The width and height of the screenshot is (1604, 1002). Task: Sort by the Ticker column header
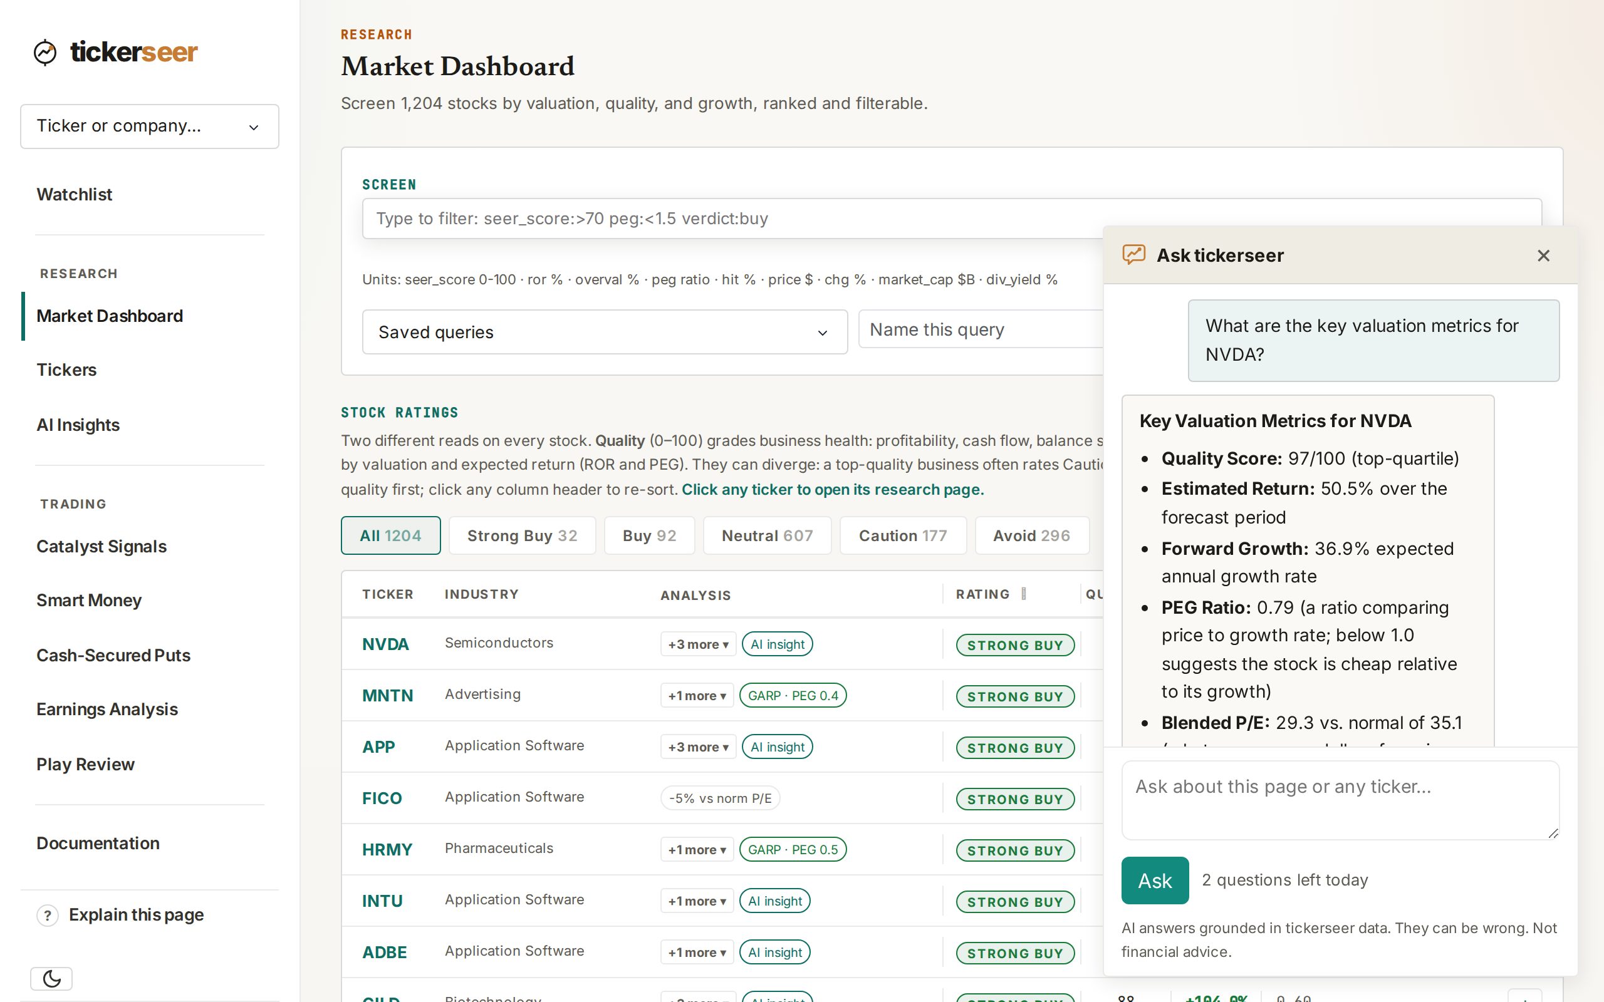(x=388, y=594)
